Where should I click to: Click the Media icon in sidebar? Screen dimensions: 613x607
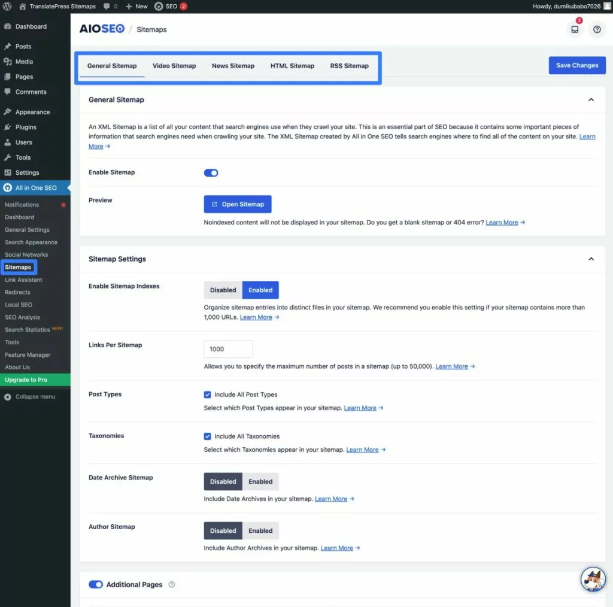[x=7, y=62]
